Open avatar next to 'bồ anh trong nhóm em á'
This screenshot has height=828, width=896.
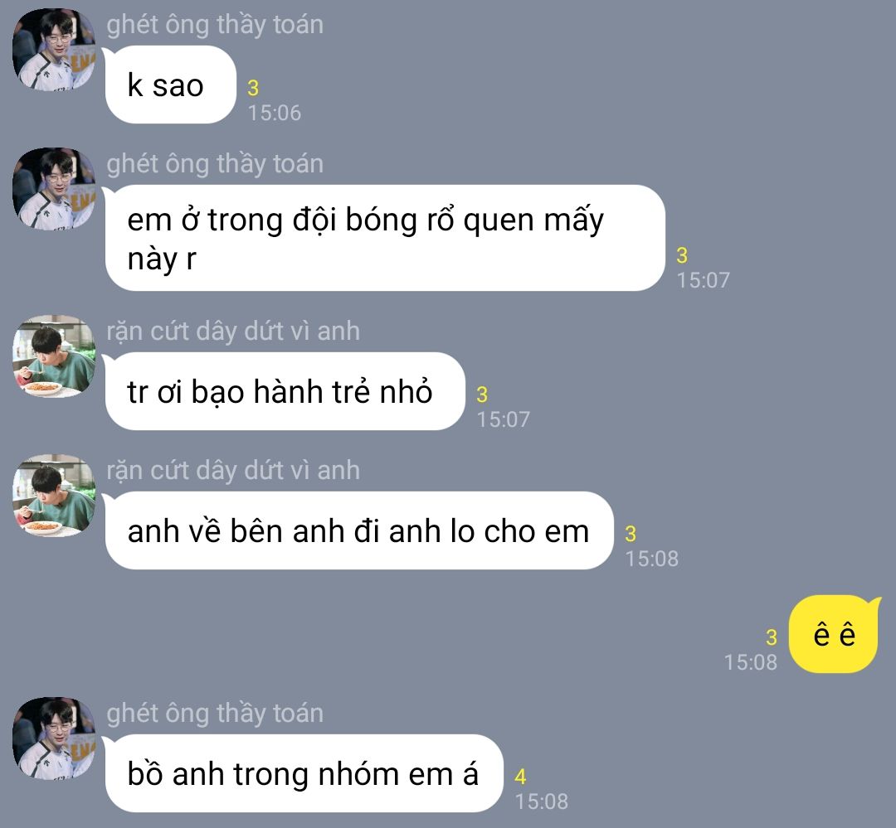tap(54, 738)
